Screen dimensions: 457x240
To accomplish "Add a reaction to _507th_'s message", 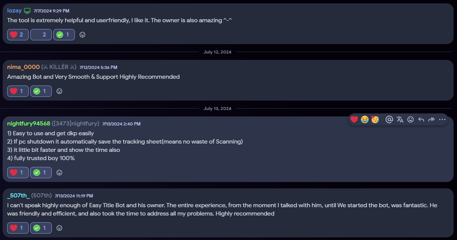I will [x=59, y=228].
